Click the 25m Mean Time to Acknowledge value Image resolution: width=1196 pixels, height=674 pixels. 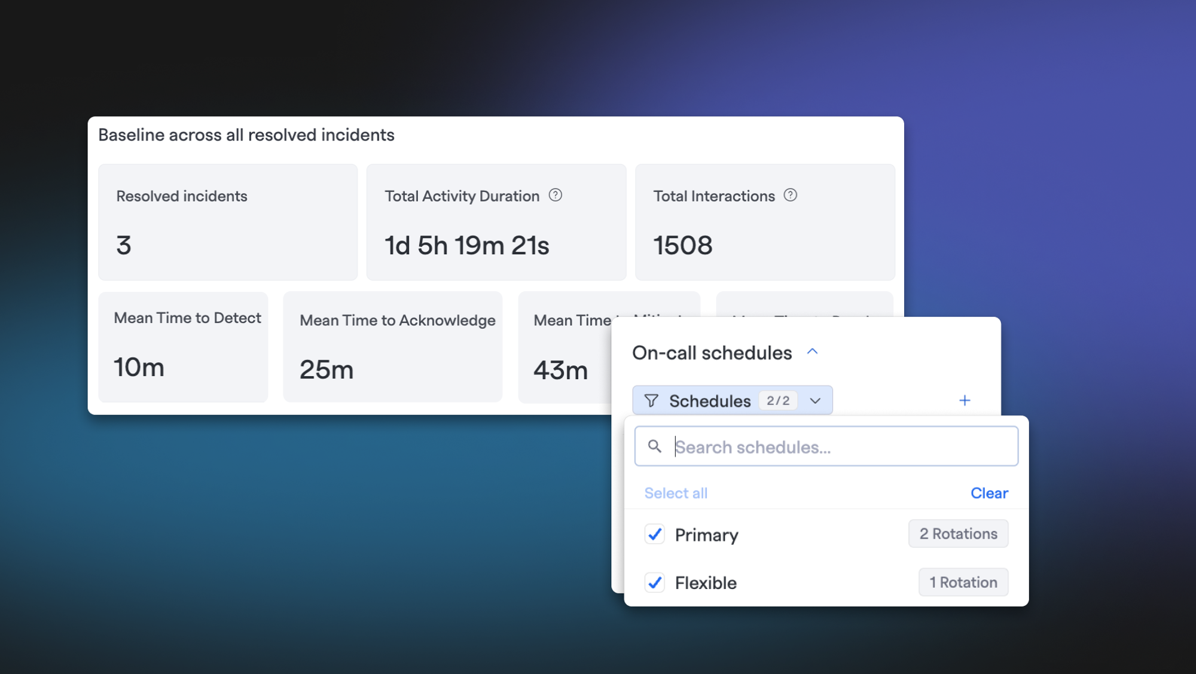tap(327, 370)
